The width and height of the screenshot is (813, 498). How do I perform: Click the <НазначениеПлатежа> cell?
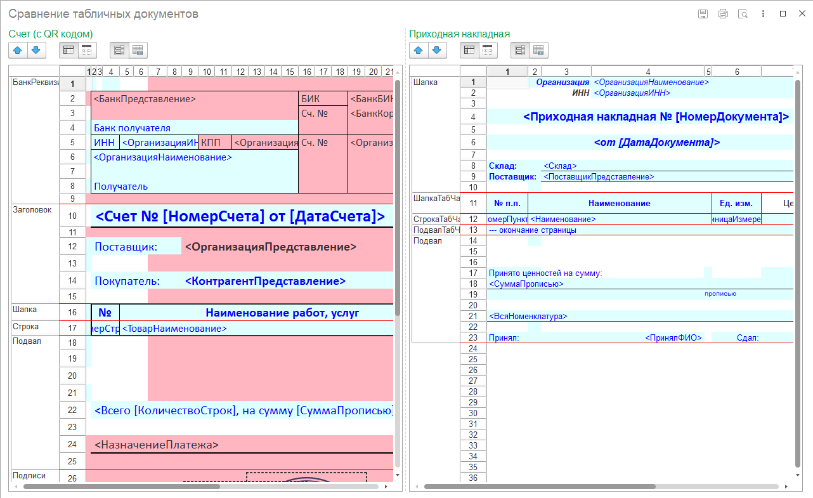pyautogui.click(x=242, y=445)
